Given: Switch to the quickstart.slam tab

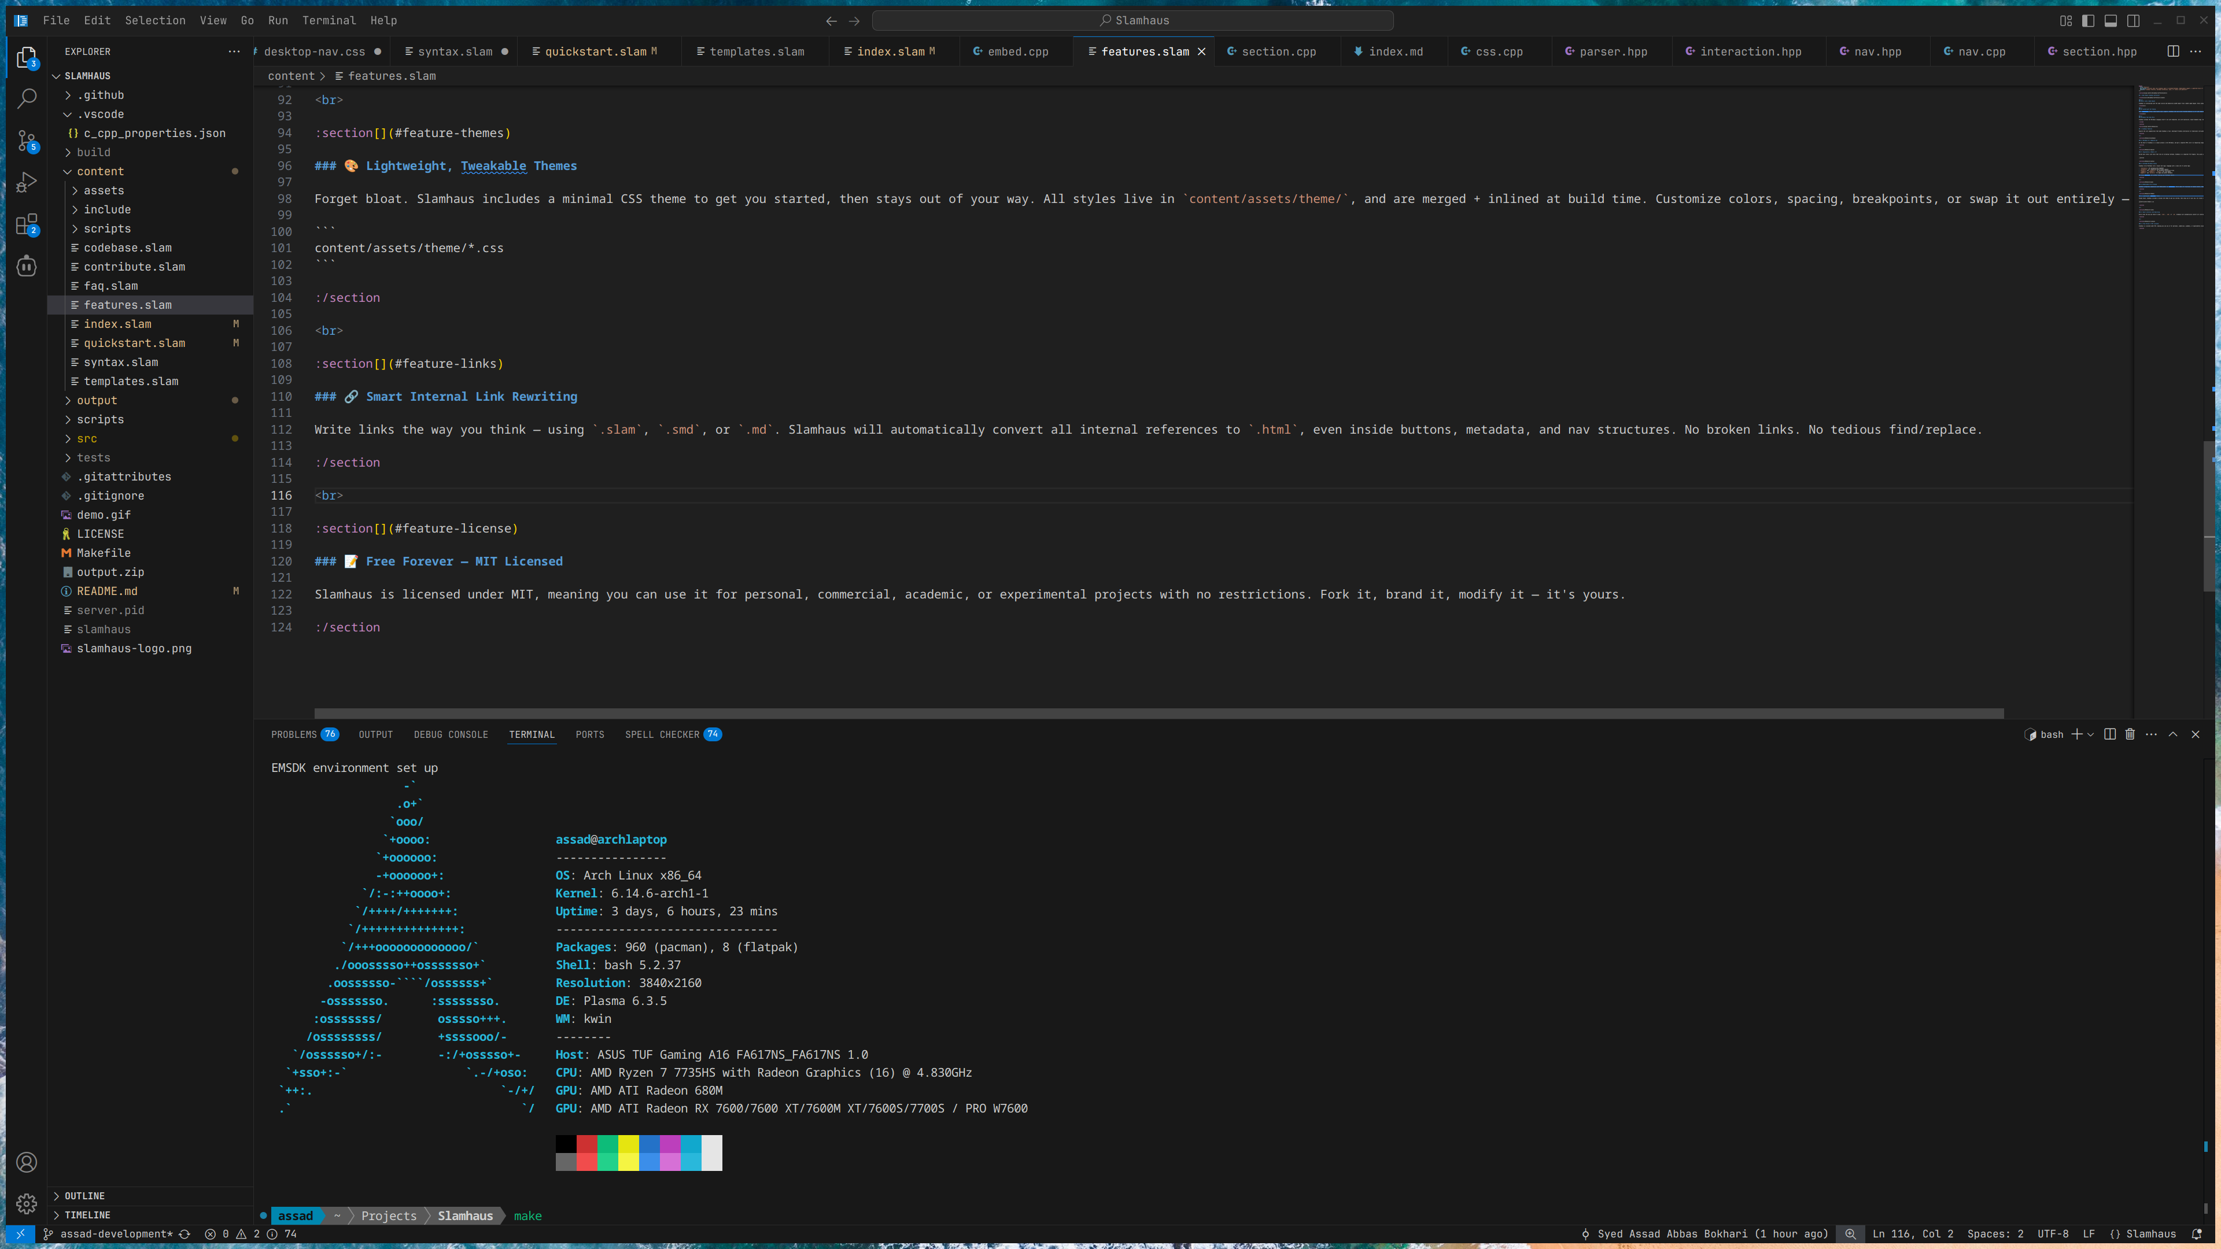Looking at the screenshot, I should point(599,51).
